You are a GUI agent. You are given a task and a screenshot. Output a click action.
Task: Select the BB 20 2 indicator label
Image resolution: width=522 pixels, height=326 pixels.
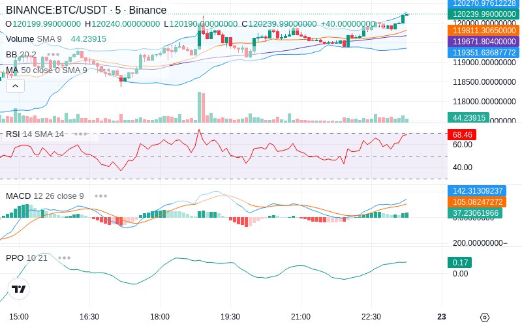21,55
